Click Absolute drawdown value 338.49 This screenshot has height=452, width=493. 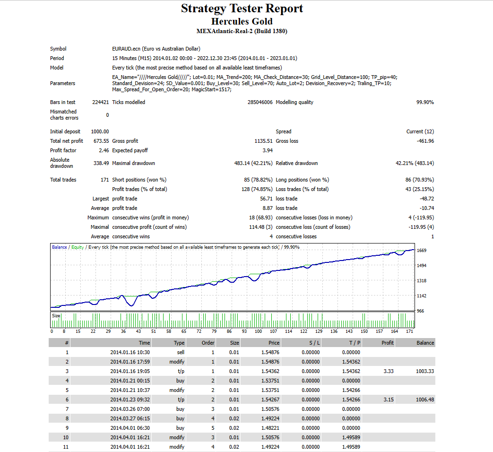point(101,163)
